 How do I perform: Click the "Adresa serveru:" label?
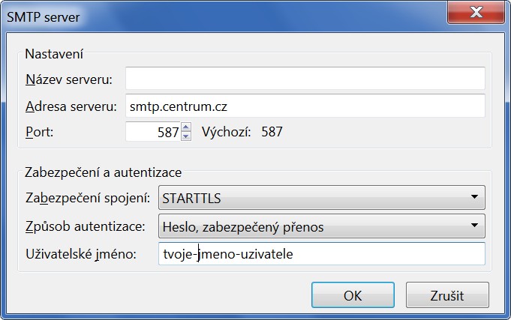71,106
